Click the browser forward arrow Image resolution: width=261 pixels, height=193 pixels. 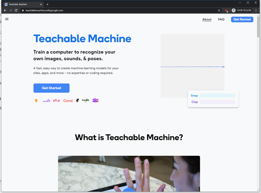(x=10, y=10)
